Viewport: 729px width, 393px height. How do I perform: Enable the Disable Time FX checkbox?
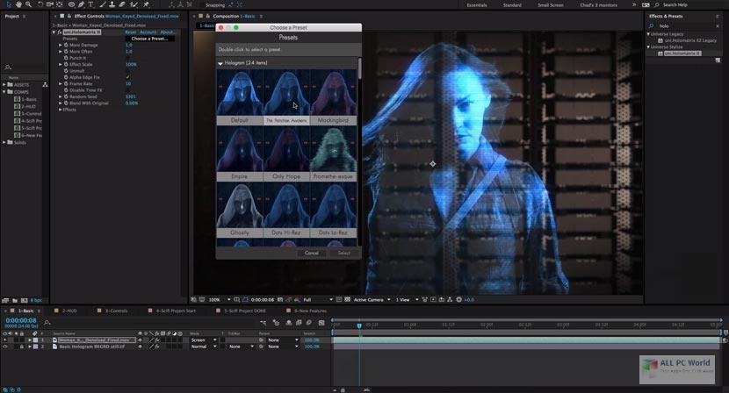point(128,90)
